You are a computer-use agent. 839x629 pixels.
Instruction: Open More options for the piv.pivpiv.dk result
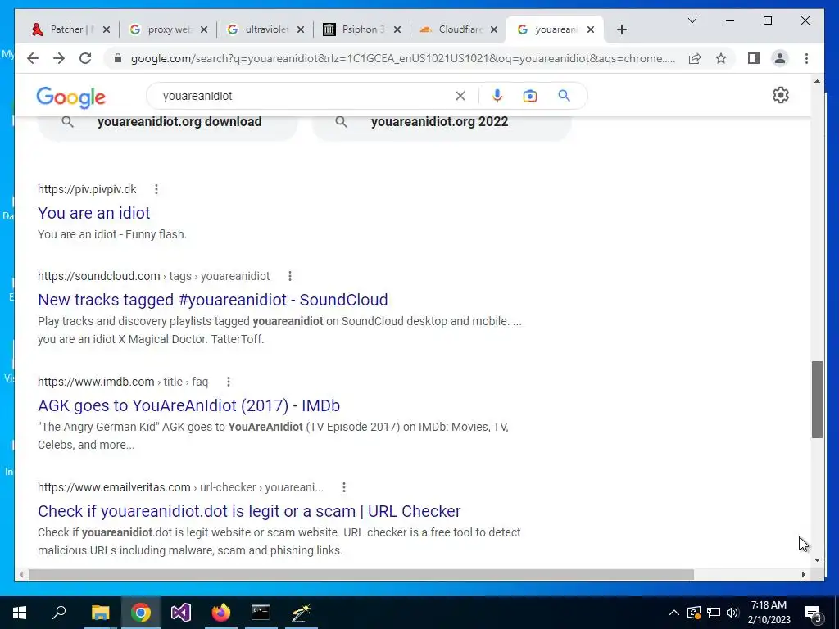pos(156,189)
